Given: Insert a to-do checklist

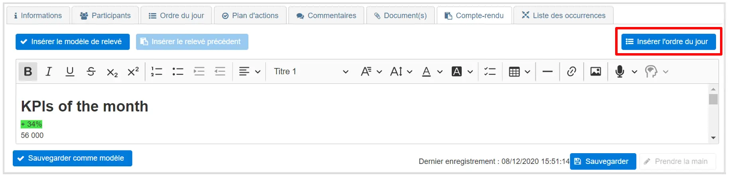Looking at the screenshot, I should 490,71.
